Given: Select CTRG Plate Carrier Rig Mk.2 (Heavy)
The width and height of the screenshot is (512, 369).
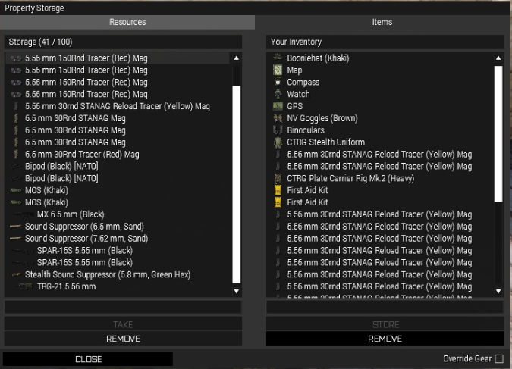Looking at the screenshot, I should [x=380, y=178].
